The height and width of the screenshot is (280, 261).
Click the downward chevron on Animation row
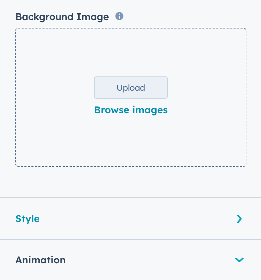pyautogui.click(x=239, y=260)
